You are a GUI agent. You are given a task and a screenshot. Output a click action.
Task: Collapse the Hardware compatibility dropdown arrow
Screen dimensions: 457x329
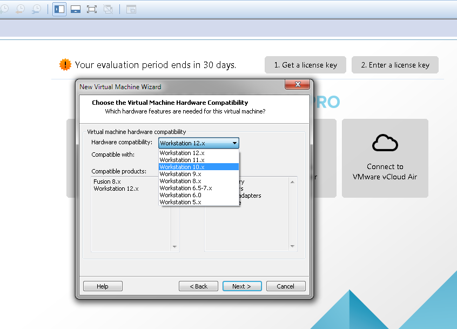[234, 143]
